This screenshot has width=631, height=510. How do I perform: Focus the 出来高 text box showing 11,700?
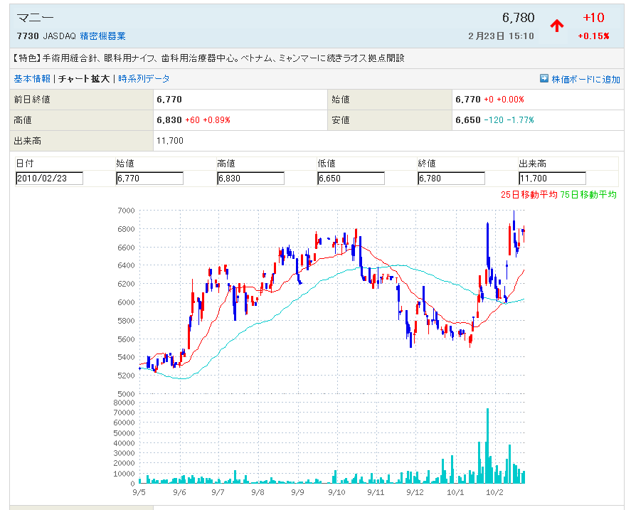coord(552,179)
